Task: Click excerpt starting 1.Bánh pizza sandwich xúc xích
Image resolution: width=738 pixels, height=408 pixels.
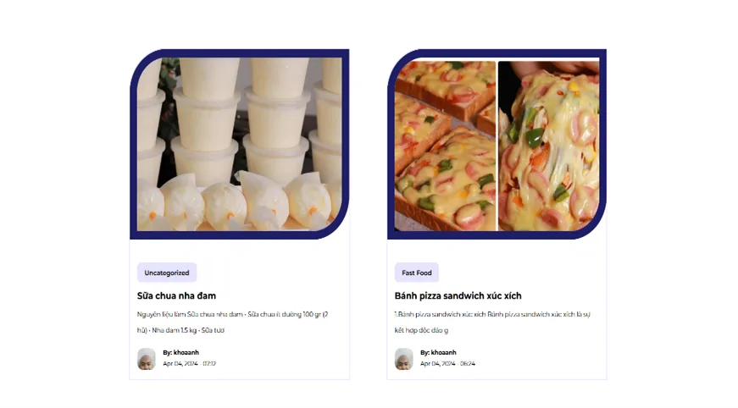Action: [492, 314]
